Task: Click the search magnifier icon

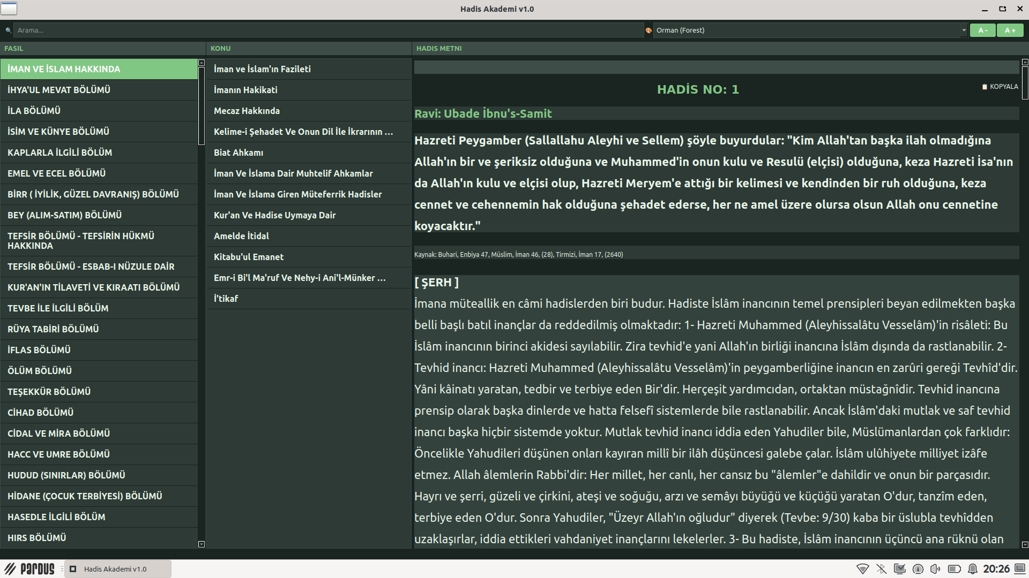Action: pos(8,31)
